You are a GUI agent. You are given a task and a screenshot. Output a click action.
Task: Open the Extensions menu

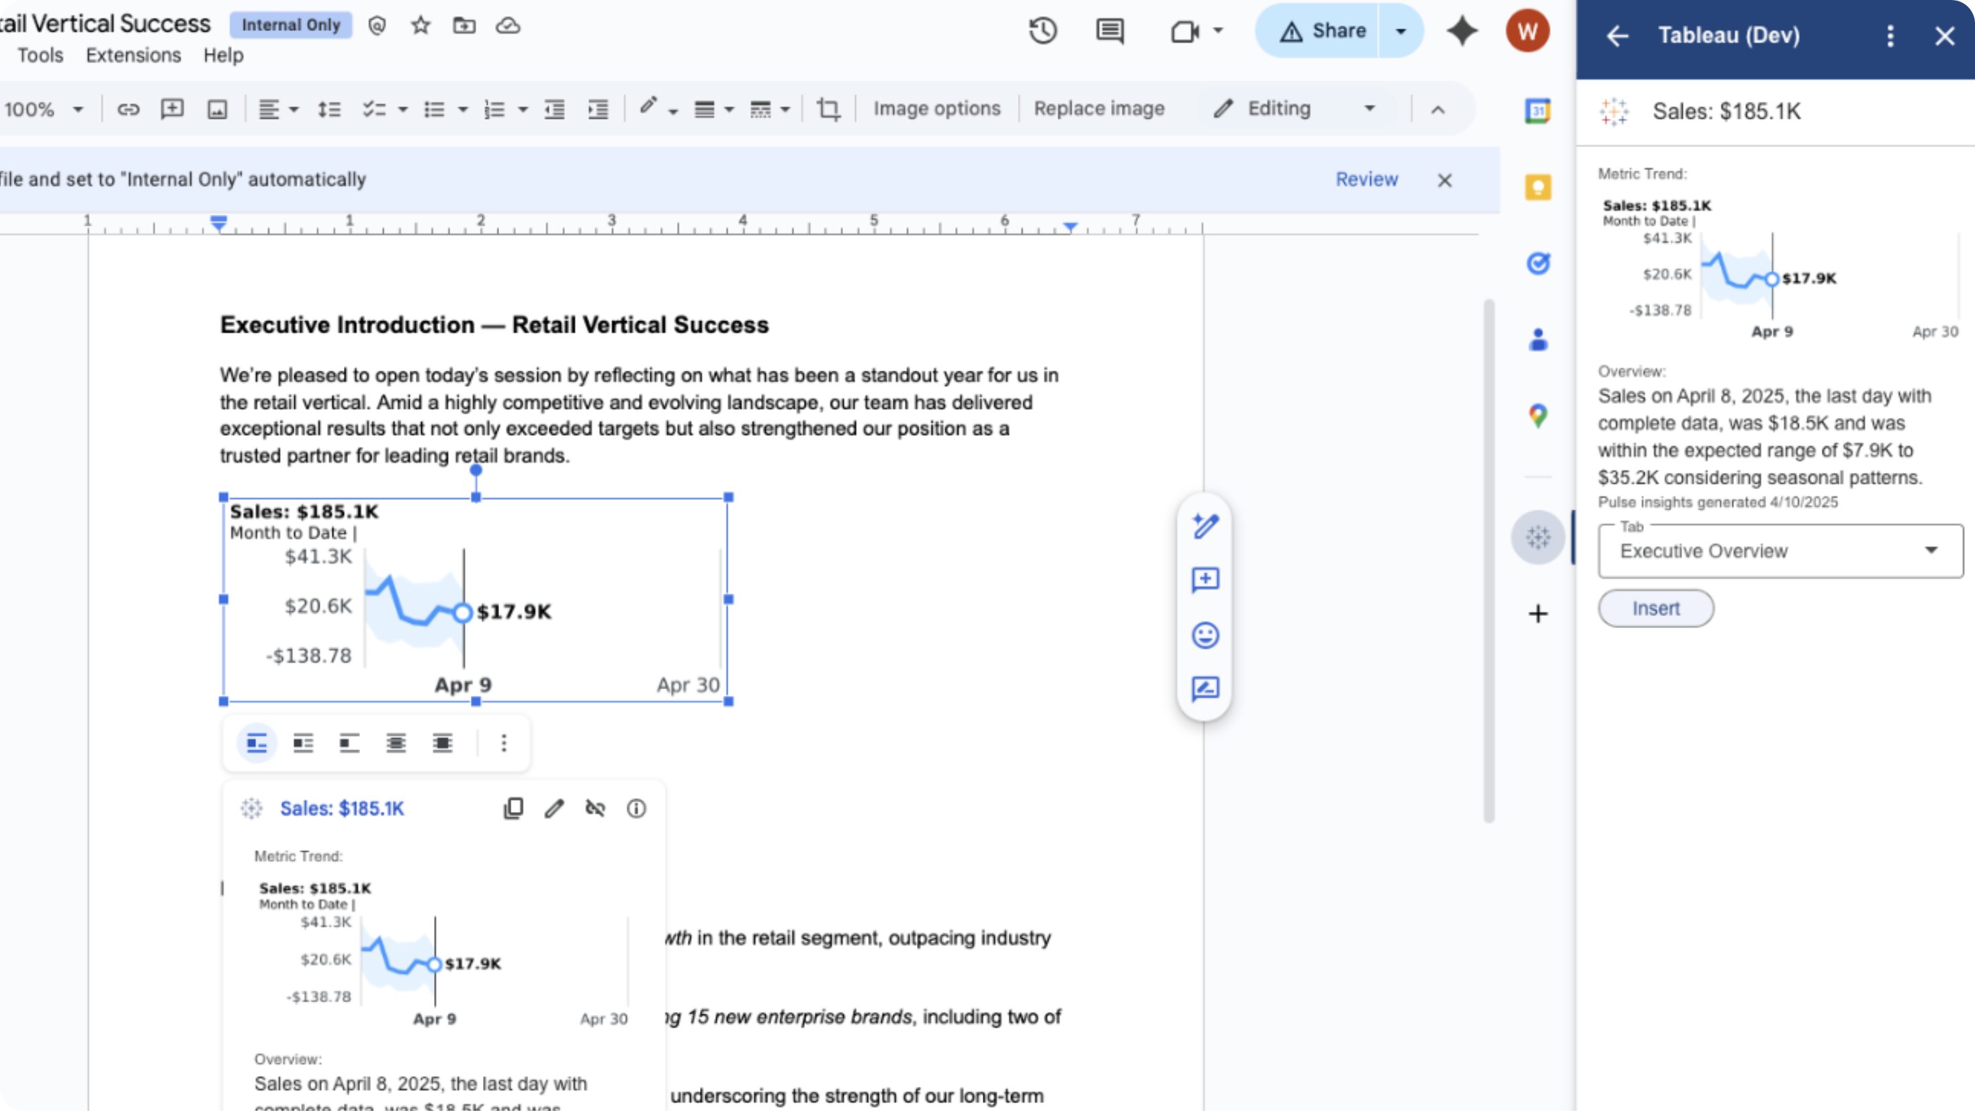(134, 55)
